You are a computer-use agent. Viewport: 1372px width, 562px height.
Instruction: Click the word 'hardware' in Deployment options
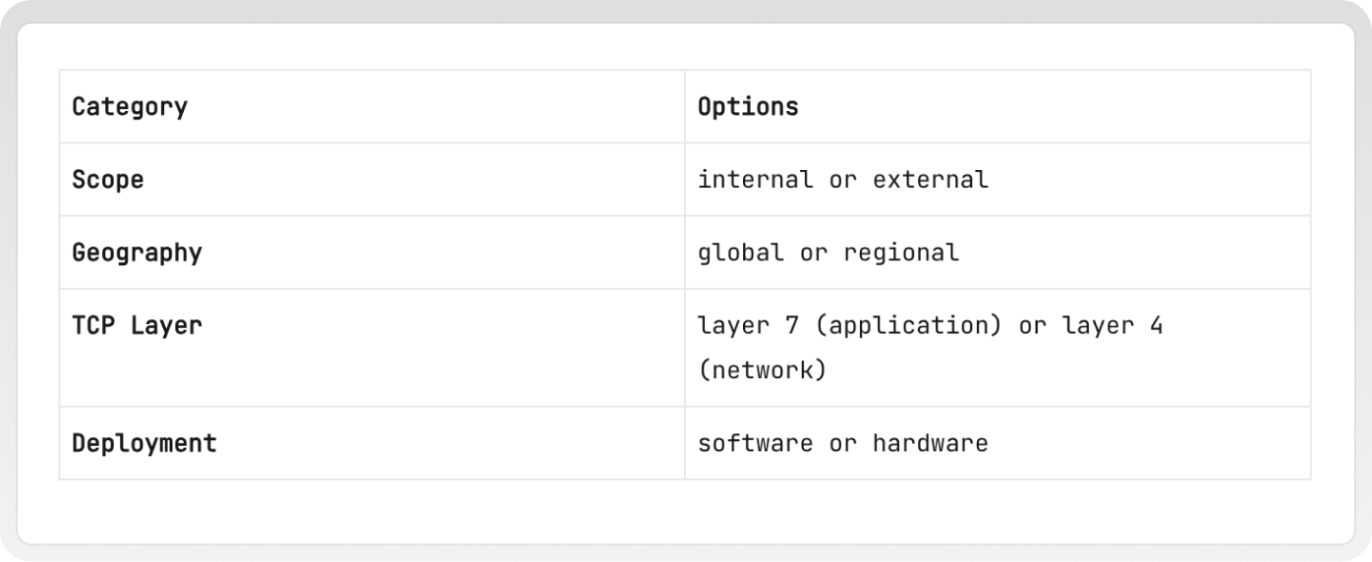[930, 443]
